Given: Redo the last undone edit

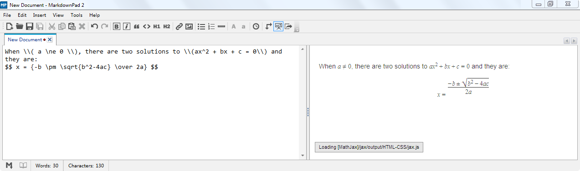Looking at the screenshot, I should tap(104, 26).
